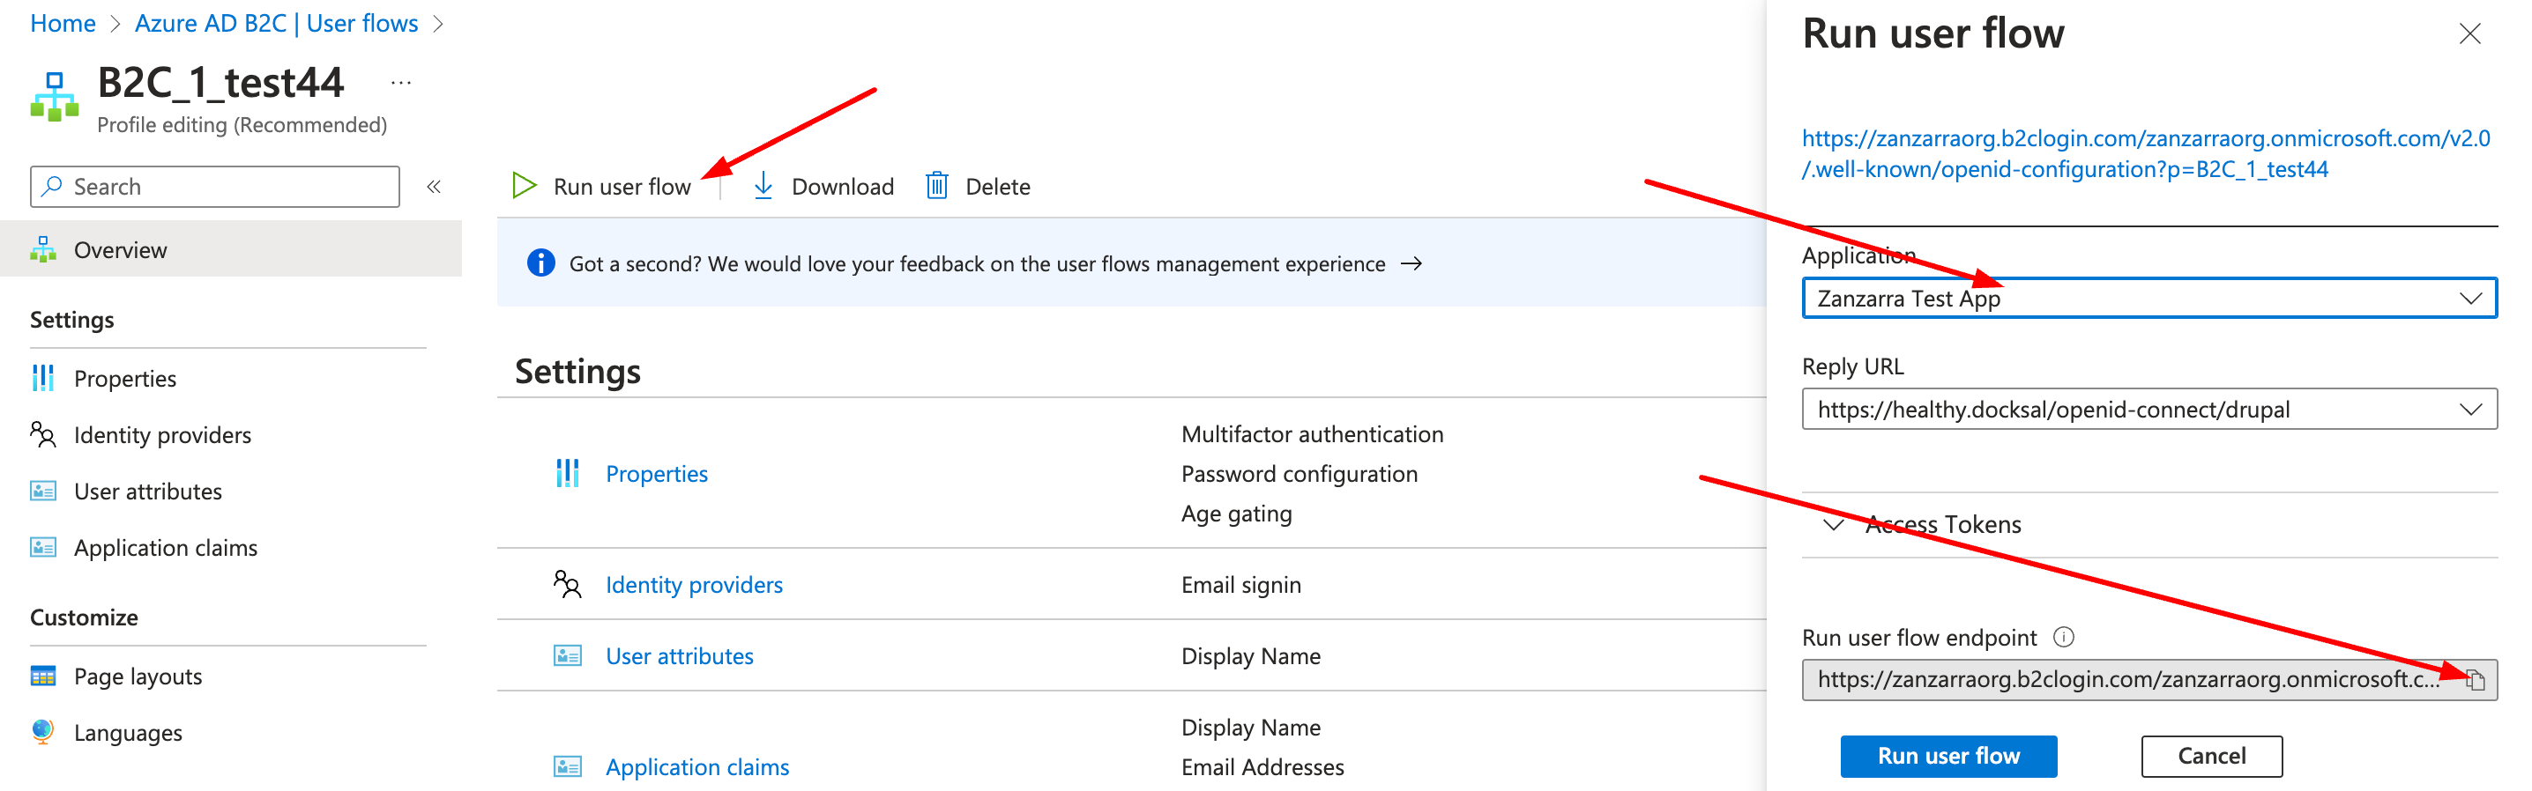Image resolution: width=2532 pixels, height=791 pixels.
Task: Click the Run user flow play icon
Action: 524,186
